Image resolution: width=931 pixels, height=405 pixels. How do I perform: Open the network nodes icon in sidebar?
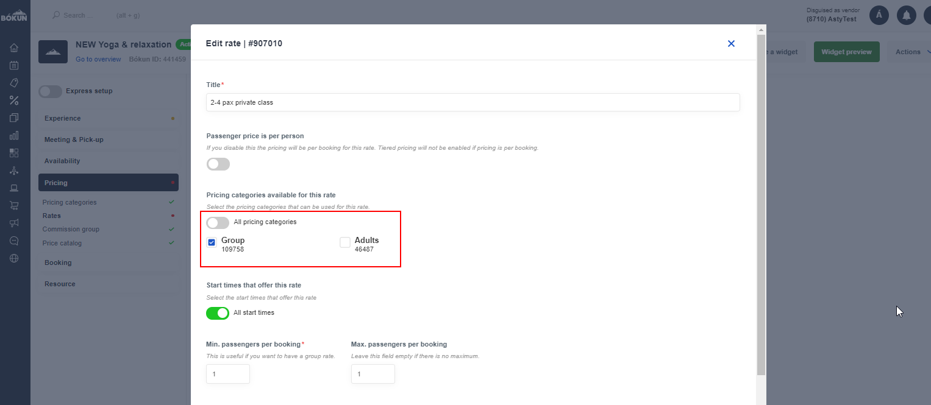point(14,171)
